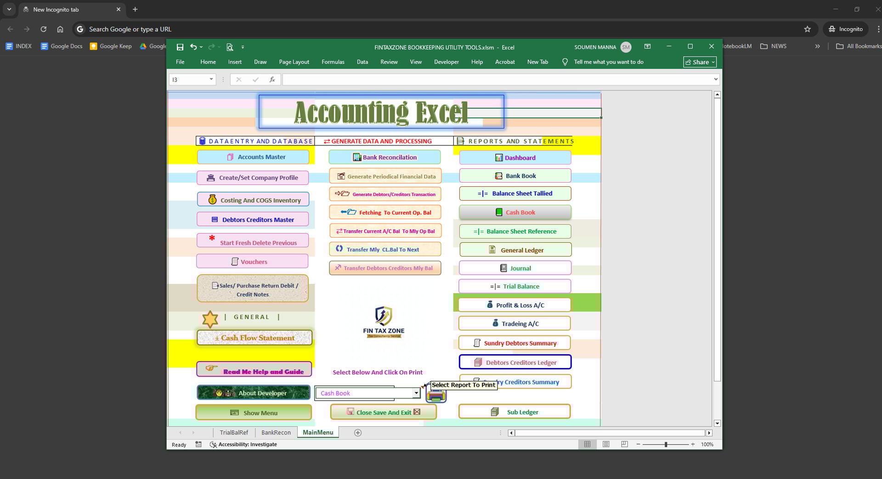Click the formula bar fx icon
Image resolution: width=882 pixels, height=479 pixels.
point(272,79)
